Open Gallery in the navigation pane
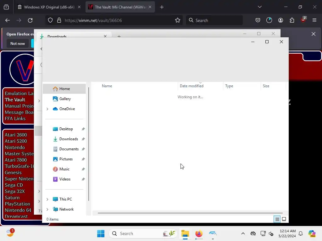 64,99
